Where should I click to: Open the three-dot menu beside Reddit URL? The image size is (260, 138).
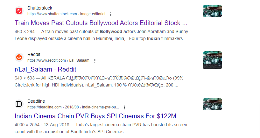coord(95,61)
